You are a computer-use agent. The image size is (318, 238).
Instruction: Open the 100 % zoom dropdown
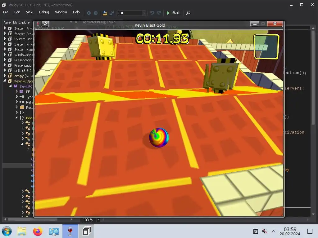98,220
